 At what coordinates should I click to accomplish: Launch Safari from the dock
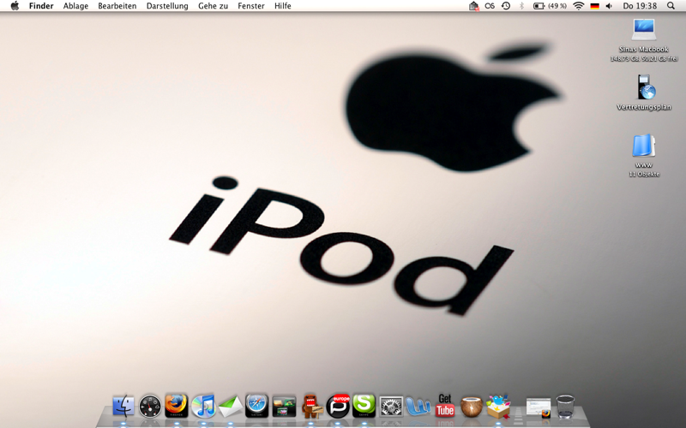click(x=256, y=406)
